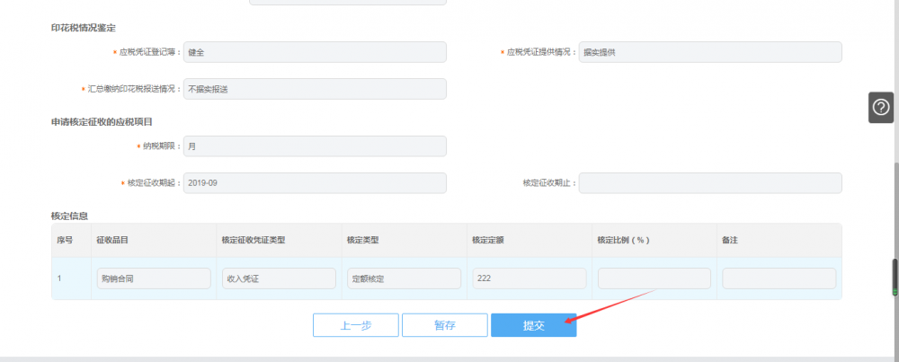Image resolution: width=899 pixels, height=362 pixels.
Task: Click the 核定定额 field containing 222
Action: [x=529, y=278]
